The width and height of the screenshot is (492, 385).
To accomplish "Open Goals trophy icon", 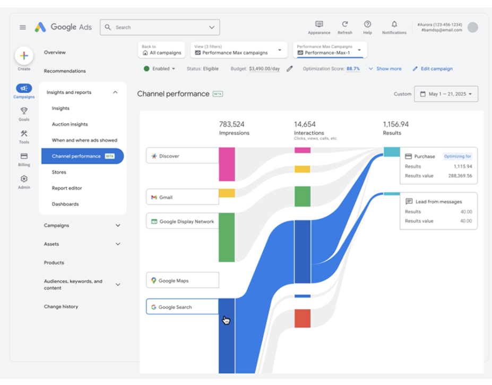I will (x=24, y=111).
